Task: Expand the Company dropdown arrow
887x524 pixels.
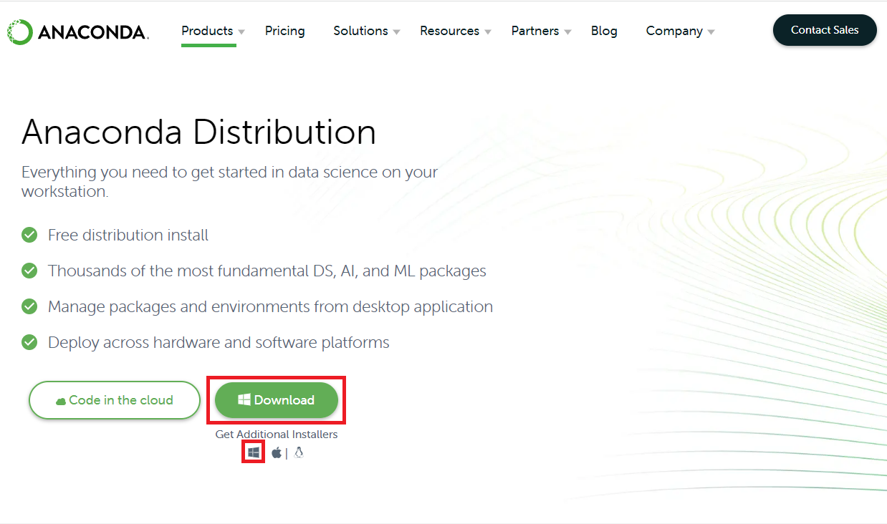Action: tap(711, 32)
